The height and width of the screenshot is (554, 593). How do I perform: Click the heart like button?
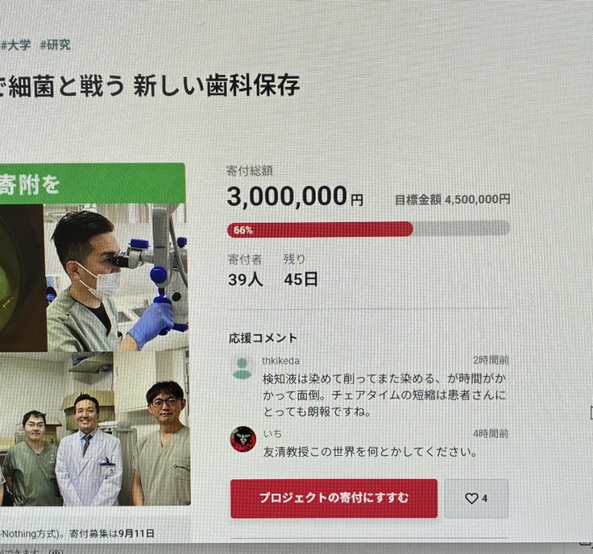[x=476, y=498]
